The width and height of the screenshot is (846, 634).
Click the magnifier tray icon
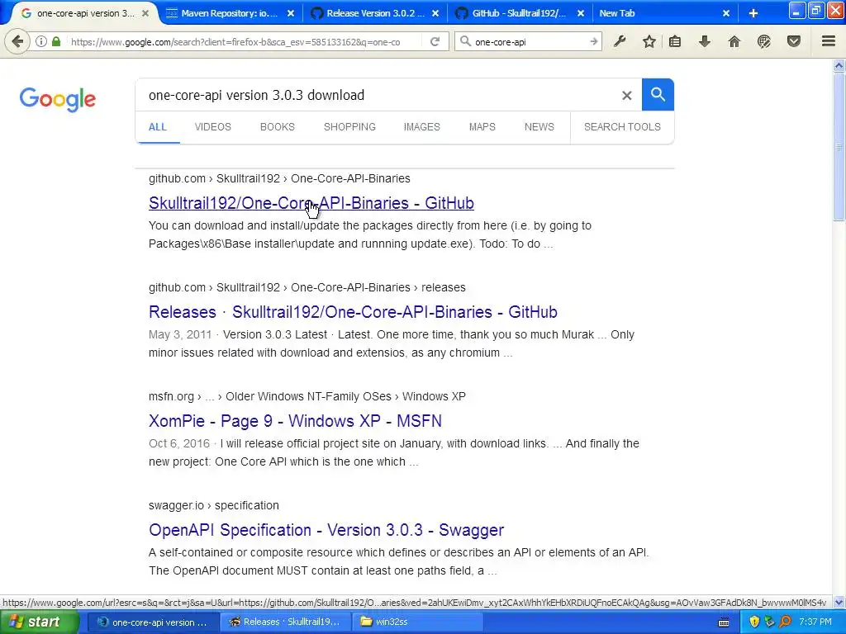785,622
